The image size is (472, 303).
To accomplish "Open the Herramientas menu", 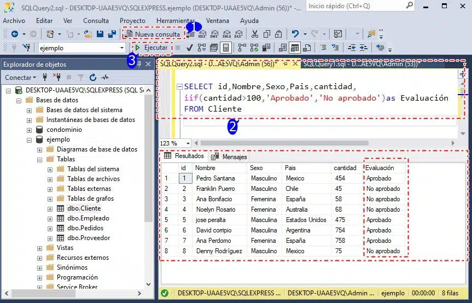I will 176,21.
